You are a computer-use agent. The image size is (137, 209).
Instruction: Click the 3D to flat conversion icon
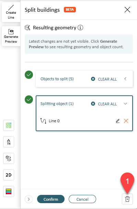[9, 158]
